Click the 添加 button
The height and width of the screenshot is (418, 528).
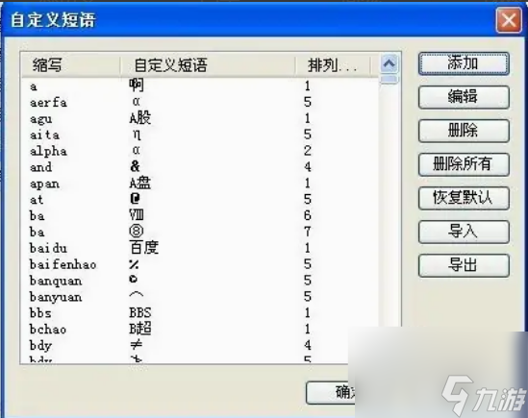[464, 63]
